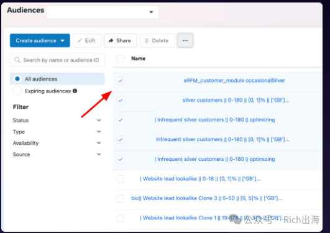Open the Create audience dropdown arrow
The height and width of the screenshot is (233, 330).
[x=63, y=40]
